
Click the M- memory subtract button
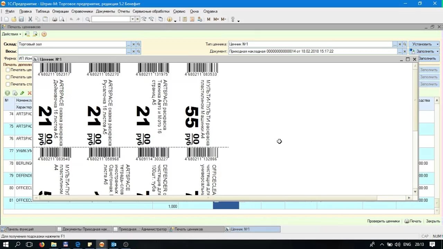pos(224,19)
